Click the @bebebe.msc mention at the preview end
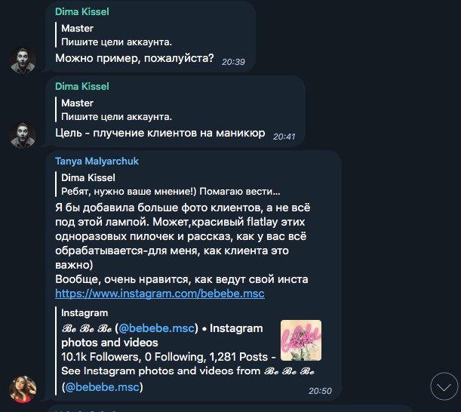The height and width of the screenshot is (412, 461). coord(102,386)
